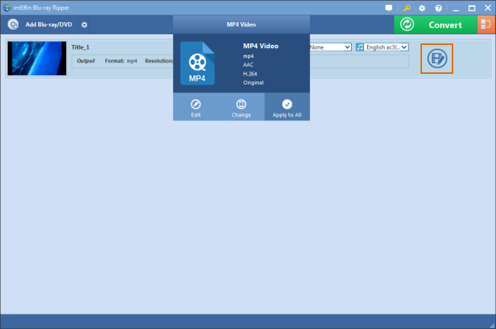
Task: Close the imElfin Blu-ray Ripper window
Action: 488,8
